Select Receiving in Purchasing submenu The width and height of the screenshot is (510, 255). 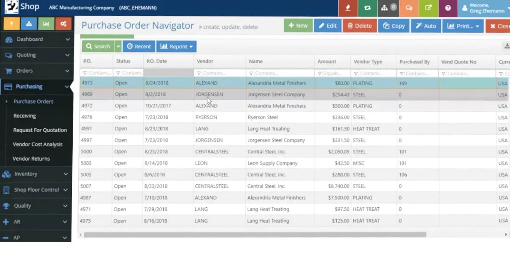[x=25, y=116]
